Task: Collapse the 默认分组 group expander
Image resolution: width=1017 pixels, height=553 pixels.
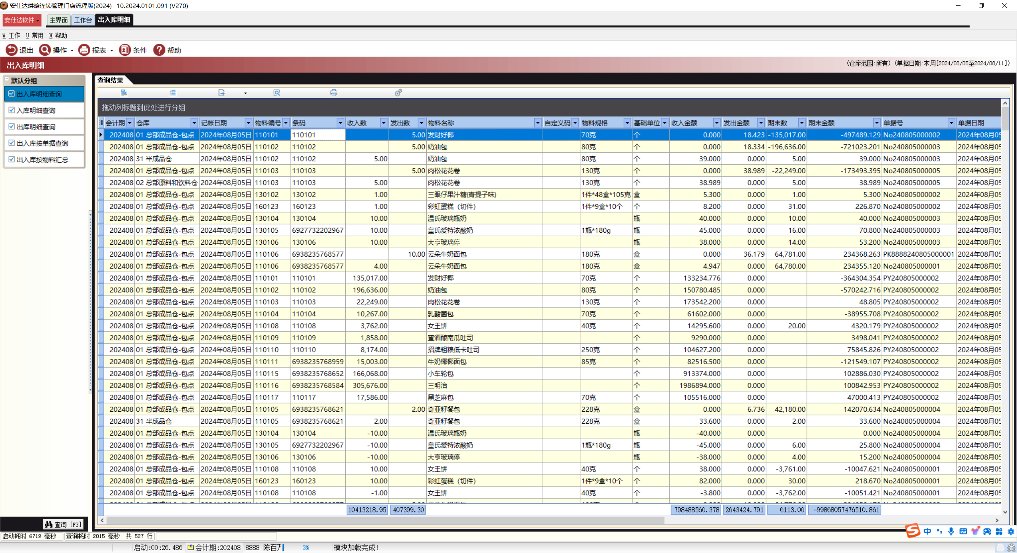Action: (x=7, y=80)
